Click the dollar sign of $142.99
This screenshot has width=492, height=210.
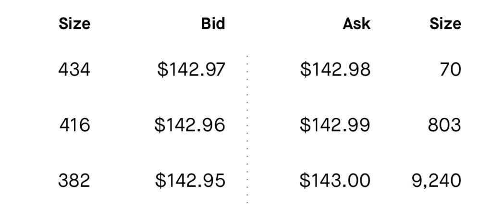click(x=304, y=125)
